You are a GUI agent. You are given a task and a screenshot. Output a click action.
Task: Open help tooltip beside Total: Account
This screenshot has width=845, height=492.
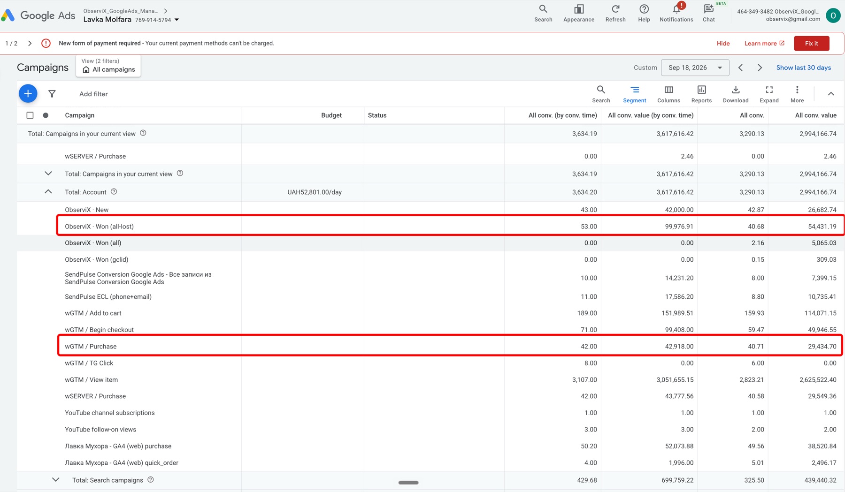pyautogui.click(x=114, y=192)
